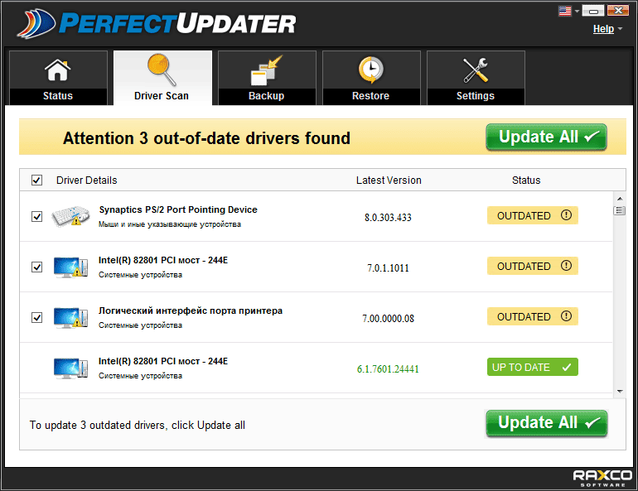This screenshot has height=491, width=638.
Task: Uncheck the outdated Intel 82801 PCI checkbox
Action: click(x=36, y=267)
